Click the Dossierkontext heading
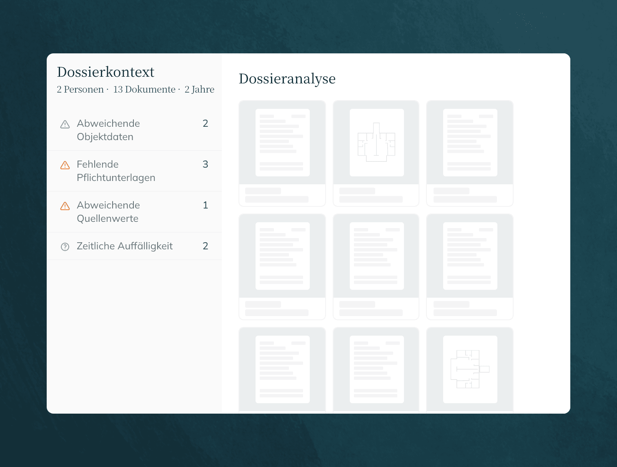 click(106, 72)
